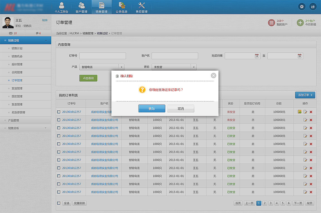321x213 pixels.
Task: Click the 批量删除 button
Action: point(79,203)
